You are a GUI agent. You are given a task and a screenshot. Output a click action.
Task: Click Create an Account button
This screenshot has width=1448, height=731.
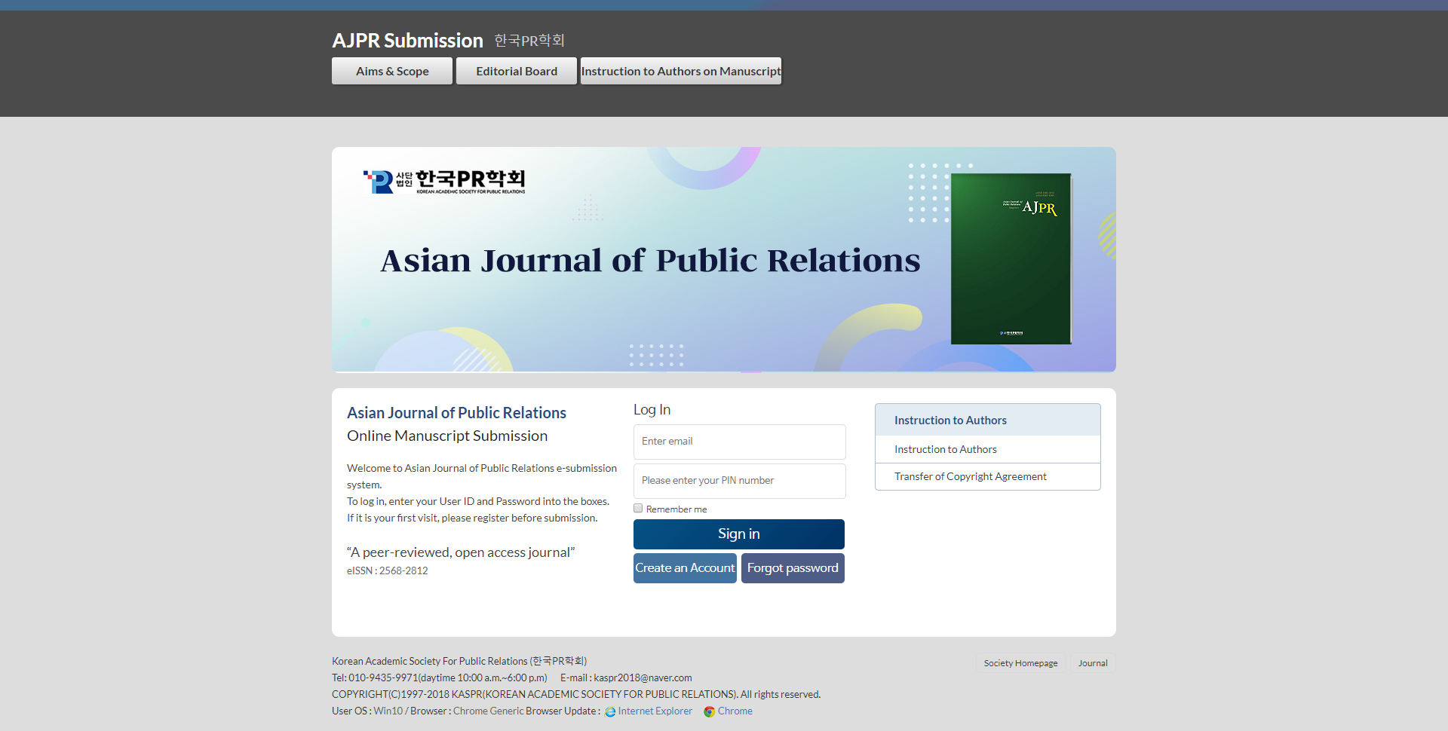pos(685,568)
